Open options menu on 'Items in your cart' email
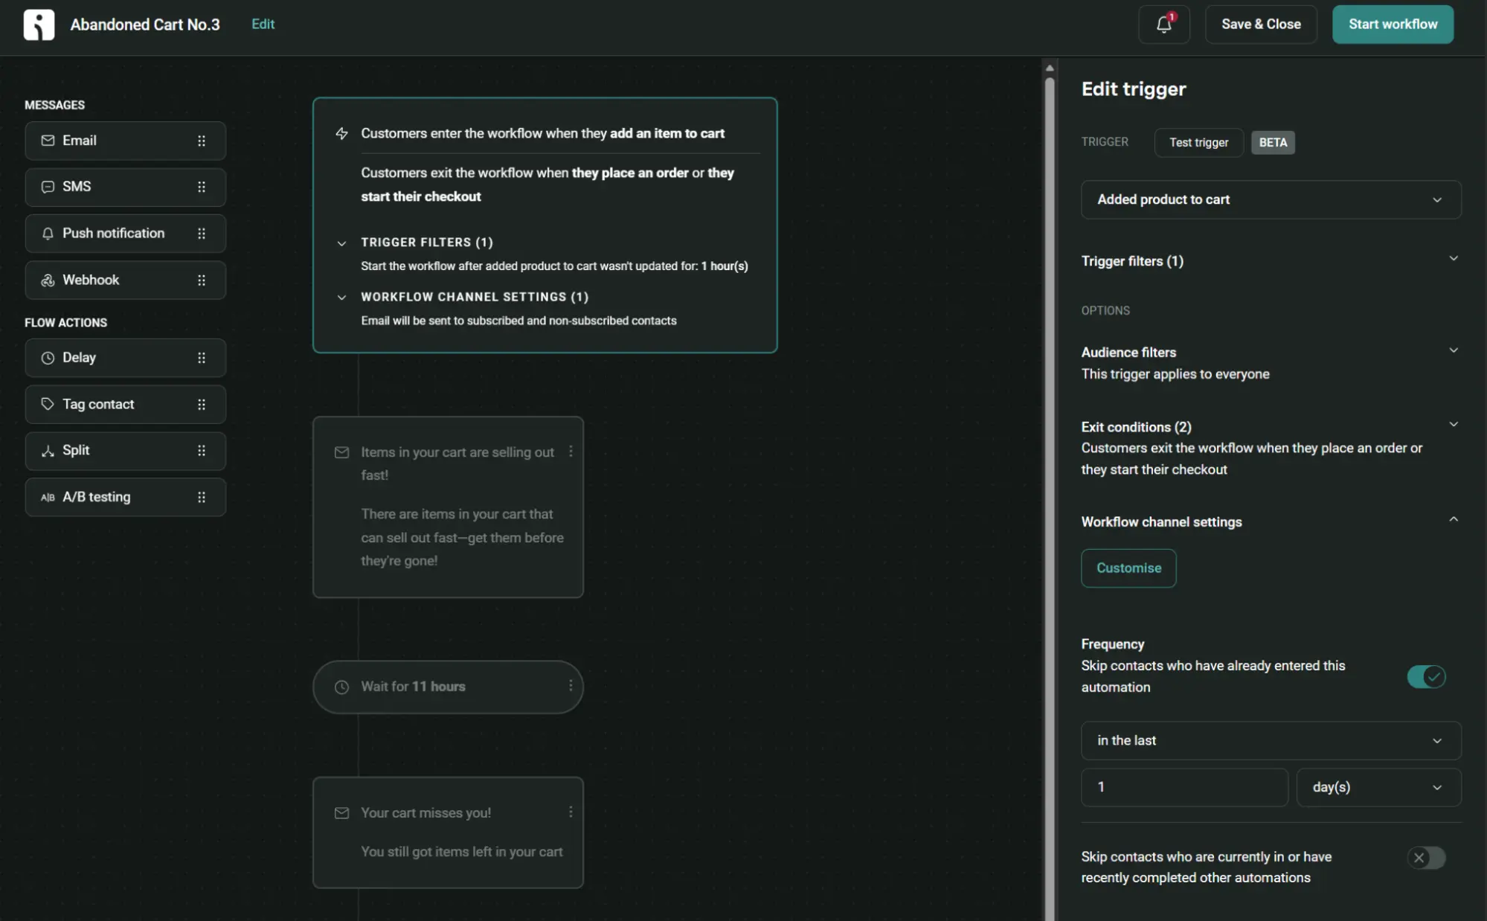 coord(571,452)
